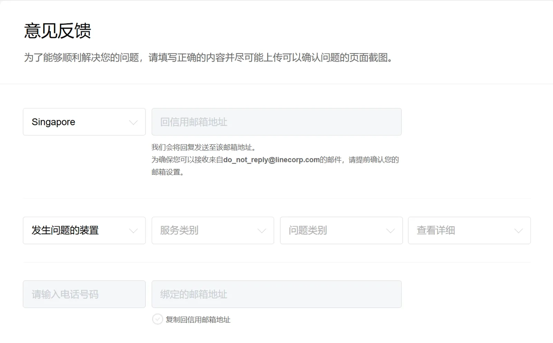Open the 服务类别 dropdown list
This screenshot has width=553, height=343.
click(x=213, y=231)
